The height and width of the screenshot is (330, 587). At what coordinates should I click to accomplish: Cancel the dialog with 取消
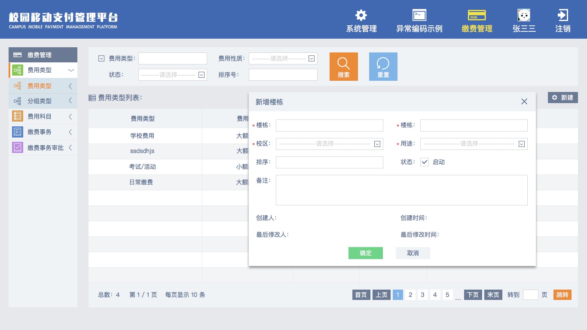click(x=413, y=253)
